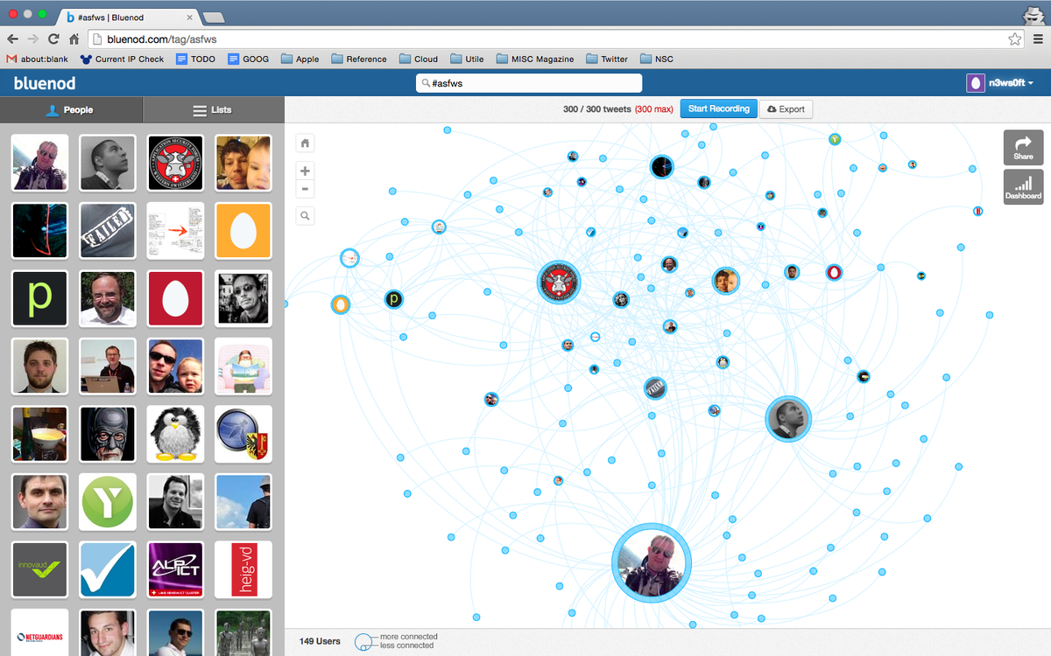Click the Chrome back arrow
This screenshot has height=656, width=1051.
pos(12,39)
